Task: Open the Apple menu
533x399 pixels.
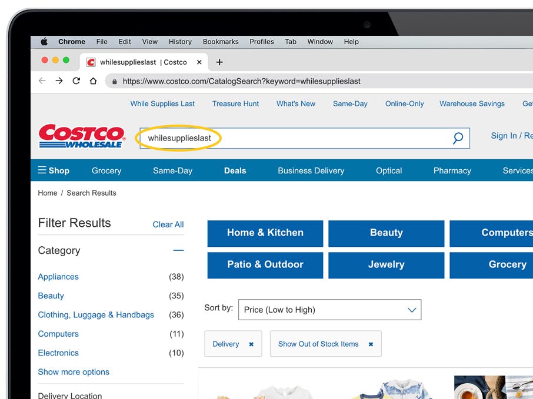Action: pos(44,42)
